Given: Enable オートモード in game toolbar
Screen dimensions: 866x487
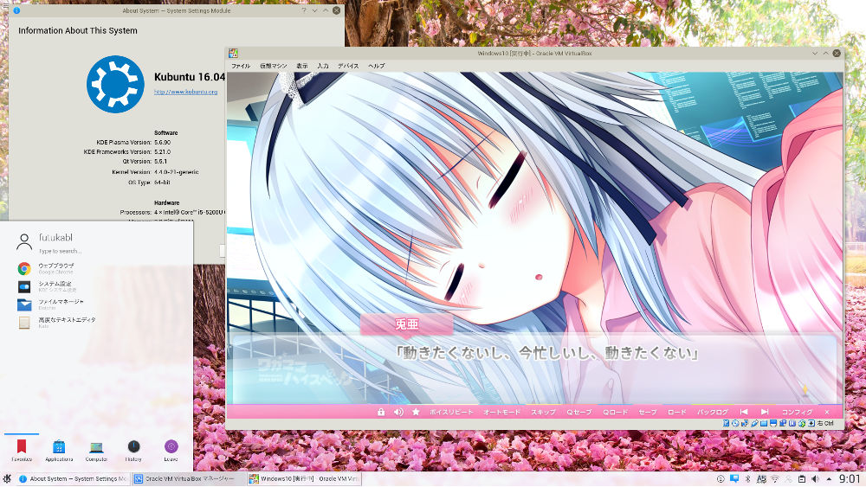Looking at the screenshot, I should coord(501,412).
